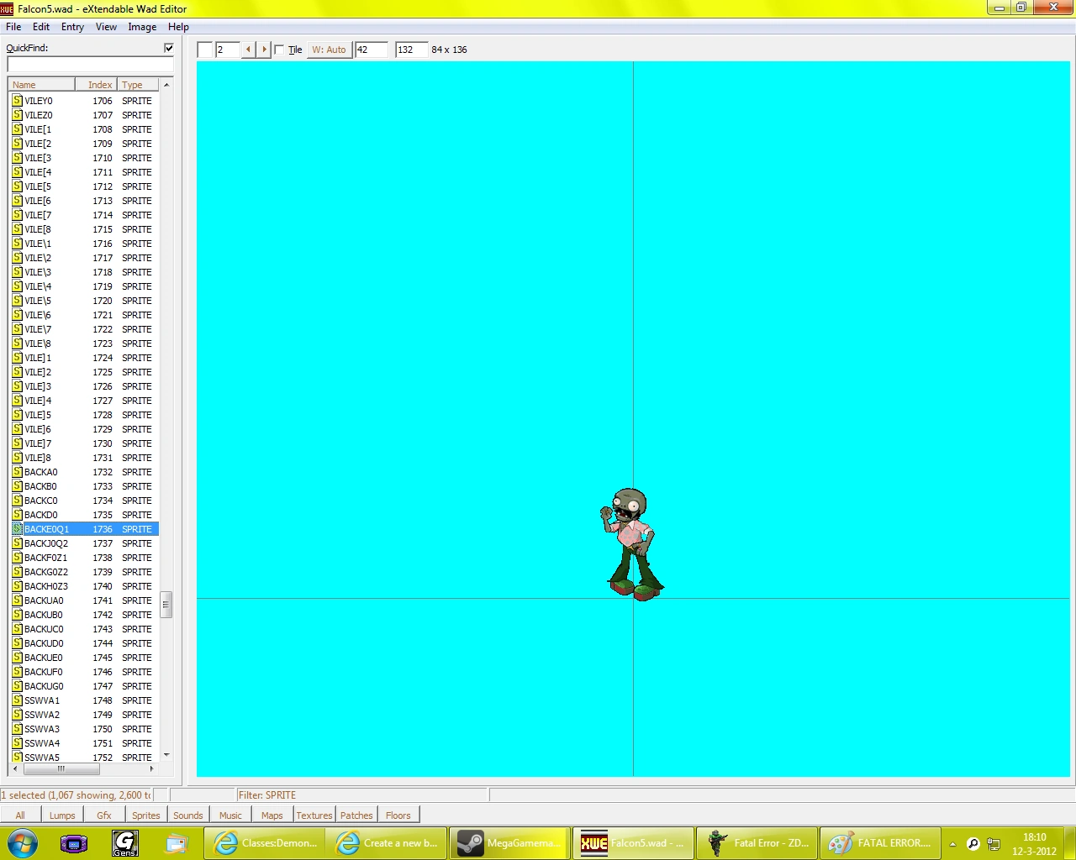Enable the Tile checkbox

pos(280,50)
